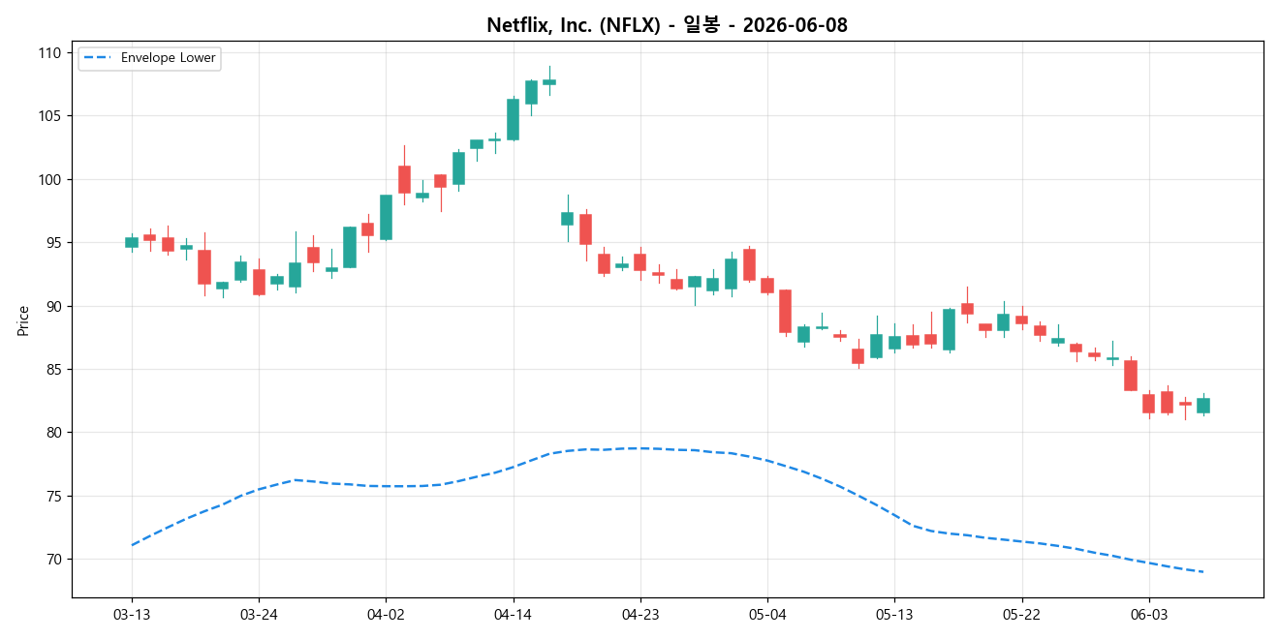The image size is (1279, 639).
Task: Click the 105 y-axis tick label
Action: tap(52, 116)
